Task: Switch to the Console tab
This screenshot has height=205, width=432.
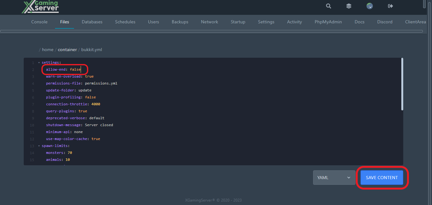Action: (x=39, y=22)
